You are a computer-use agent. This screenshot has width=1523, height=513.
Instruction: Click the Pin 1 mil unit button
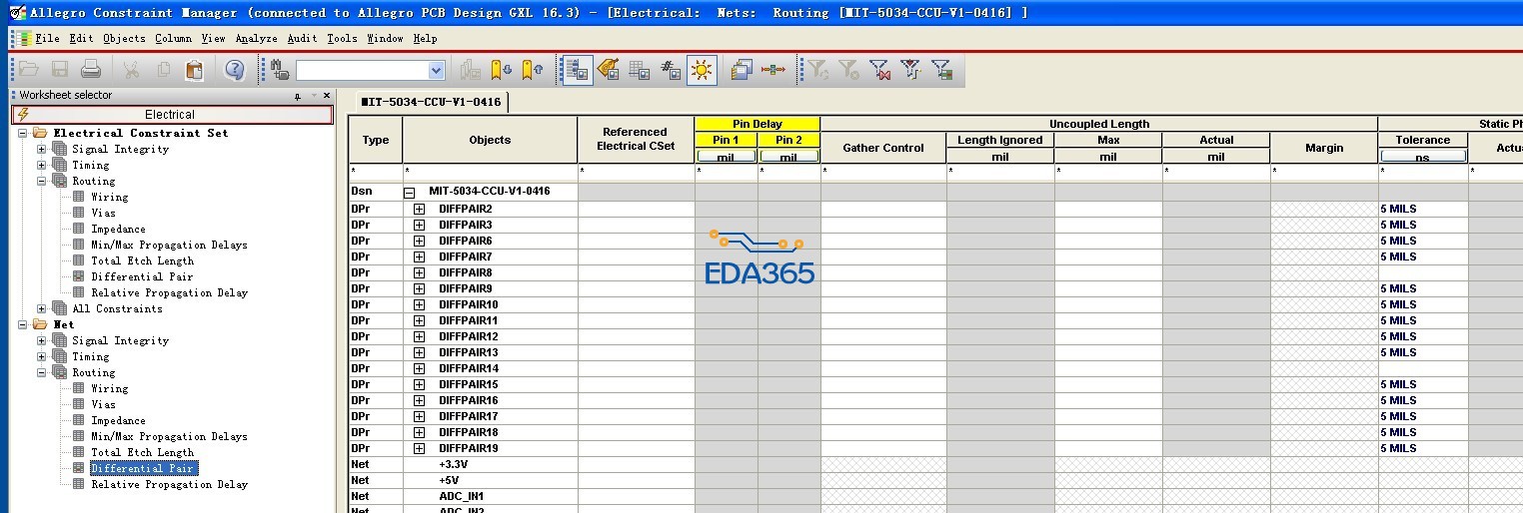point(727,156)
